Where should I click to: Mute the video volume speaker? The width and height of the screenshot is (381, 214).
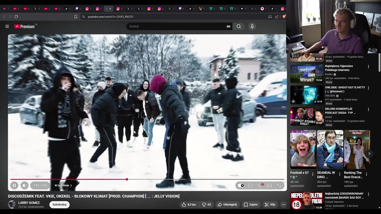(24, 185)
